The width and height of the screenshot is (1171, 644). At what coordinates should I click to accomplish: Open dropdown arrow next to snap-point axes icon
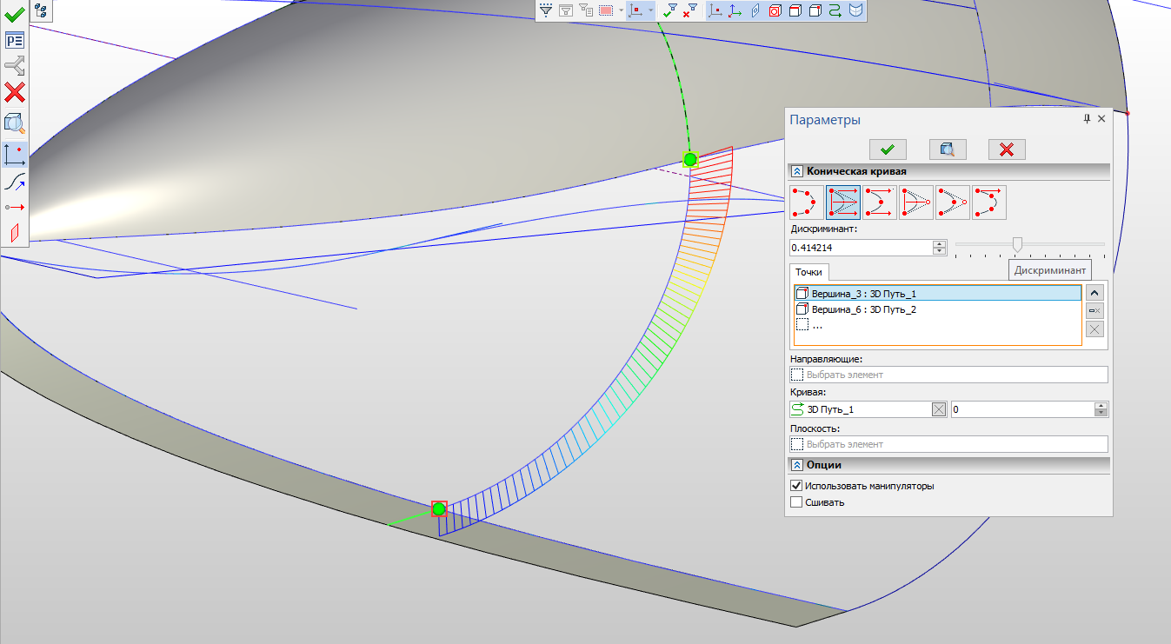pos(650,11)
